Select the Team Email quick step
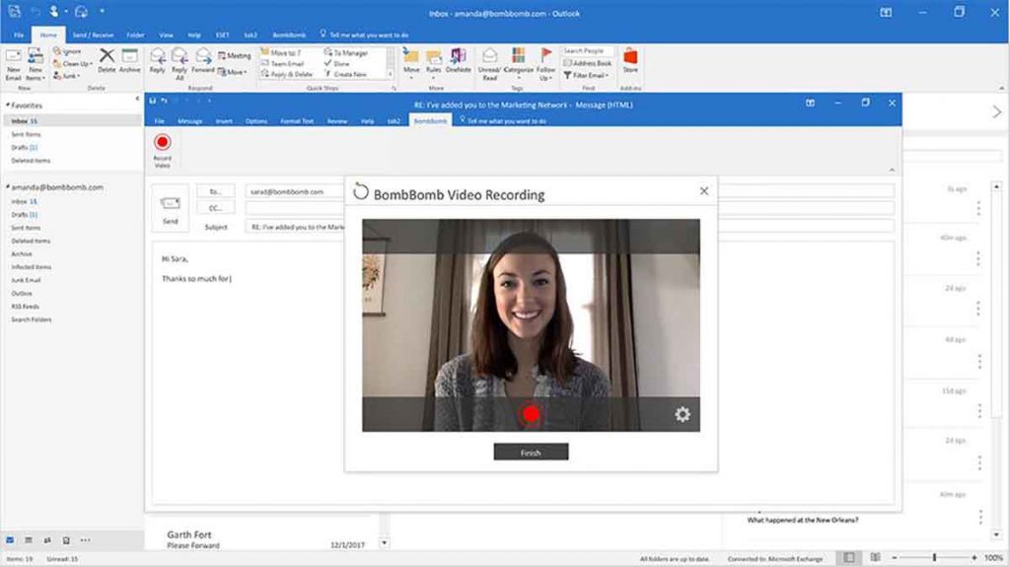 click(283, 64)
